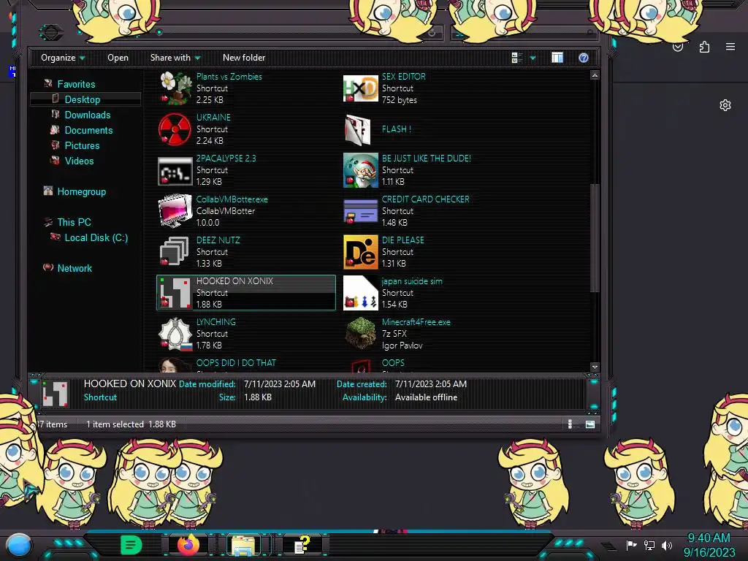
Task: Open the view options dropdown arrow
Action: tap(533, 58)
